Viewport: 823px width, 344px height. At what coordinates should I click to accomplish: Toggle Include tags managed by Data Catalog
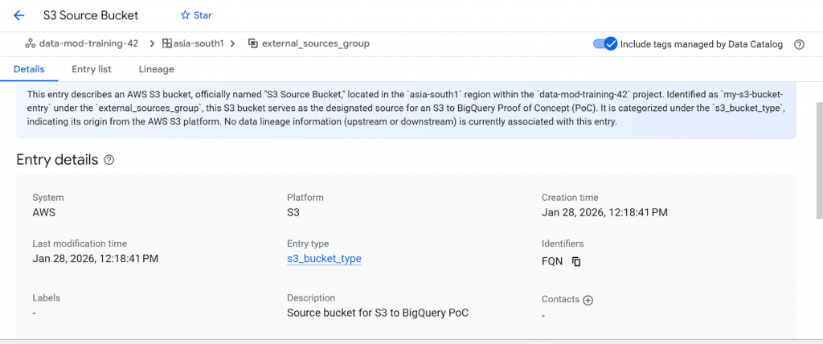[x=604, y=44]
